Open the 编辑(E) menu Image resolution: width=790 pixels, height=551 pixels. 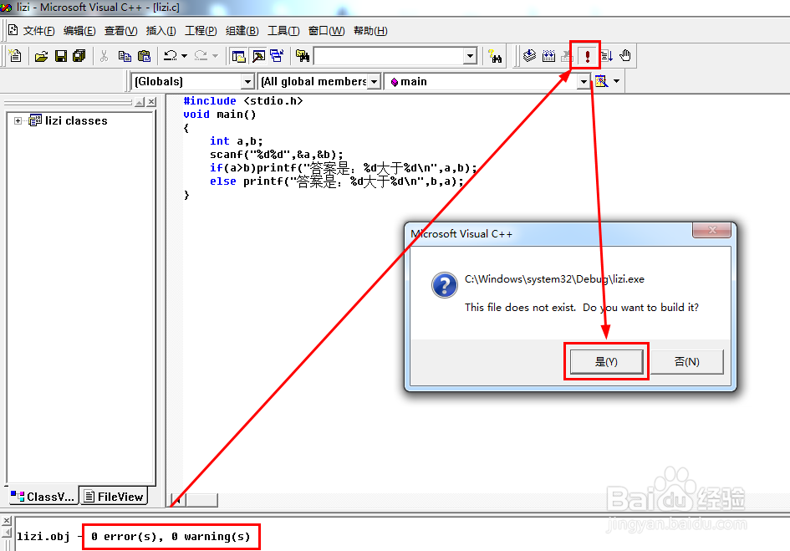[x=79, y=31]
